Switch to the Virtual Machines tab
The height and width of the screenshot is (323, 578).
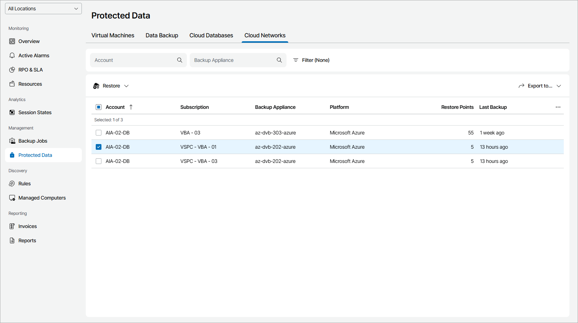point(113,36)
